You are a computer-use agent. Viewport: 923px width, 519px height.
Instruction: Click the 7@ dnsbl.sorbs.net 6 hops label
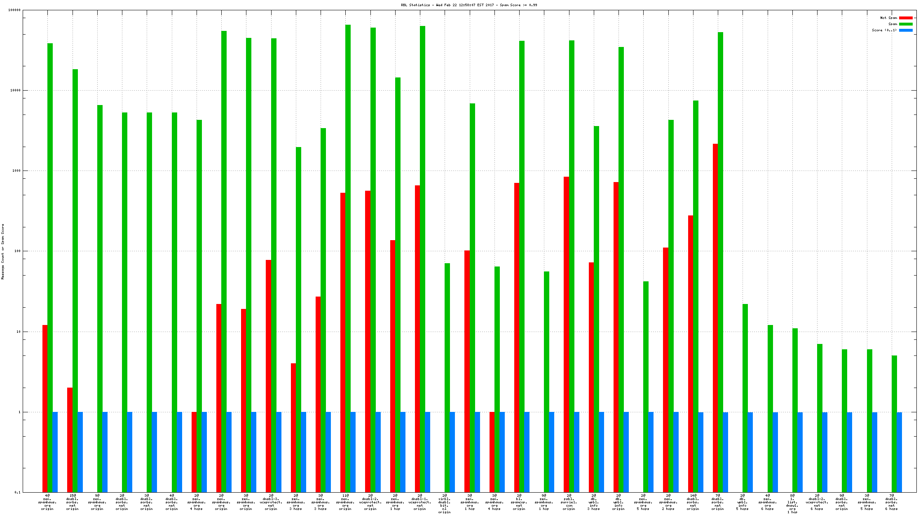pos(891,502)
